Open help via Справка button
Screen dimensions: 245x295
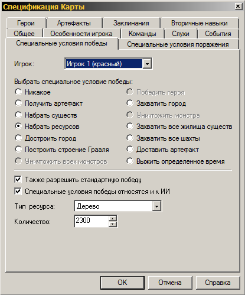click(218, 283)
